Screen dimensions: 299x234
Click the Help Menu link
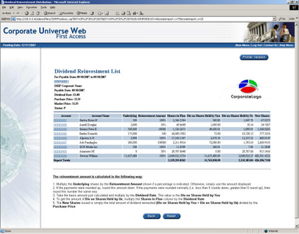[286, 45]
